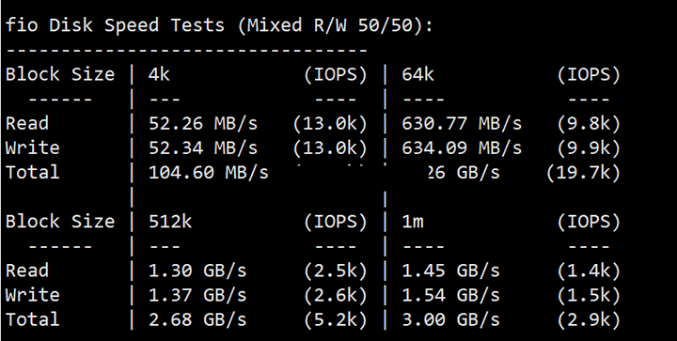This screenshot has height=341, width=677.
Task: Select the 2.68 GB/s total value
Action: point(197,320)
